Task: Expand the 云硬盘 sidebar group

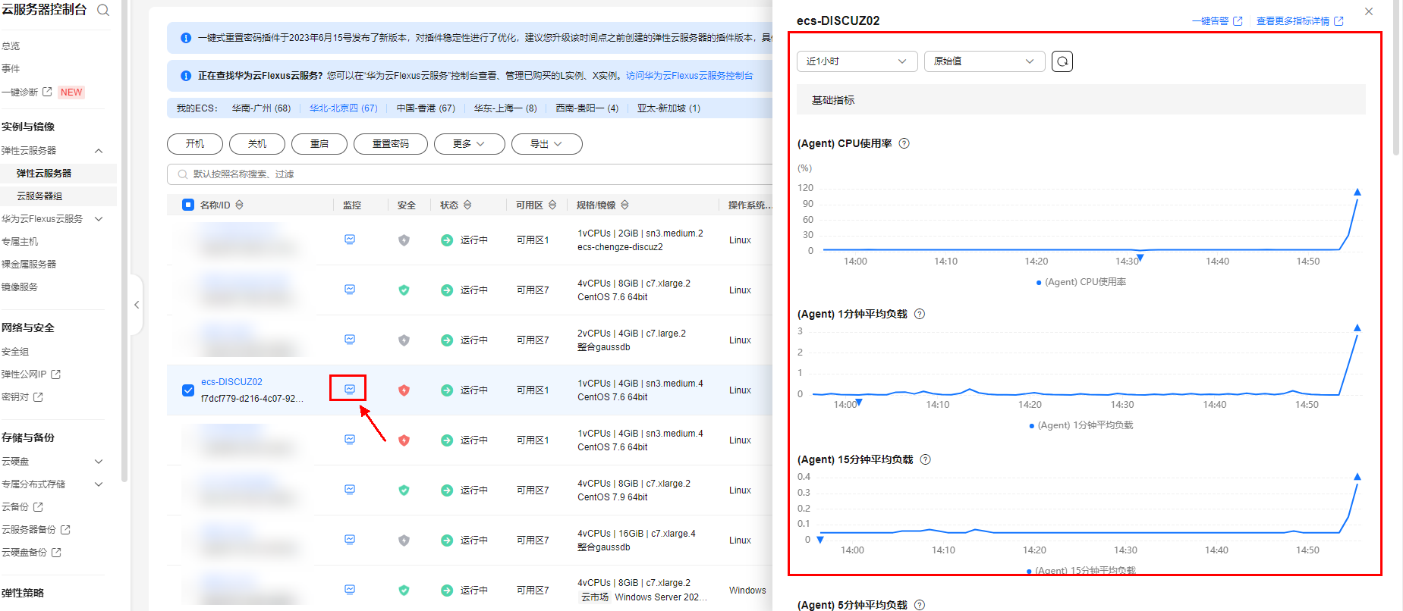Action: pos(99,462)
